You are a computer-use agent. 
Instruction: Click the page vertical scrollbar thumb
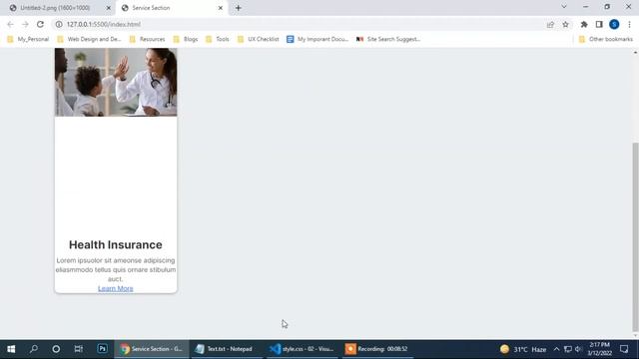click(x=635, y=236)
